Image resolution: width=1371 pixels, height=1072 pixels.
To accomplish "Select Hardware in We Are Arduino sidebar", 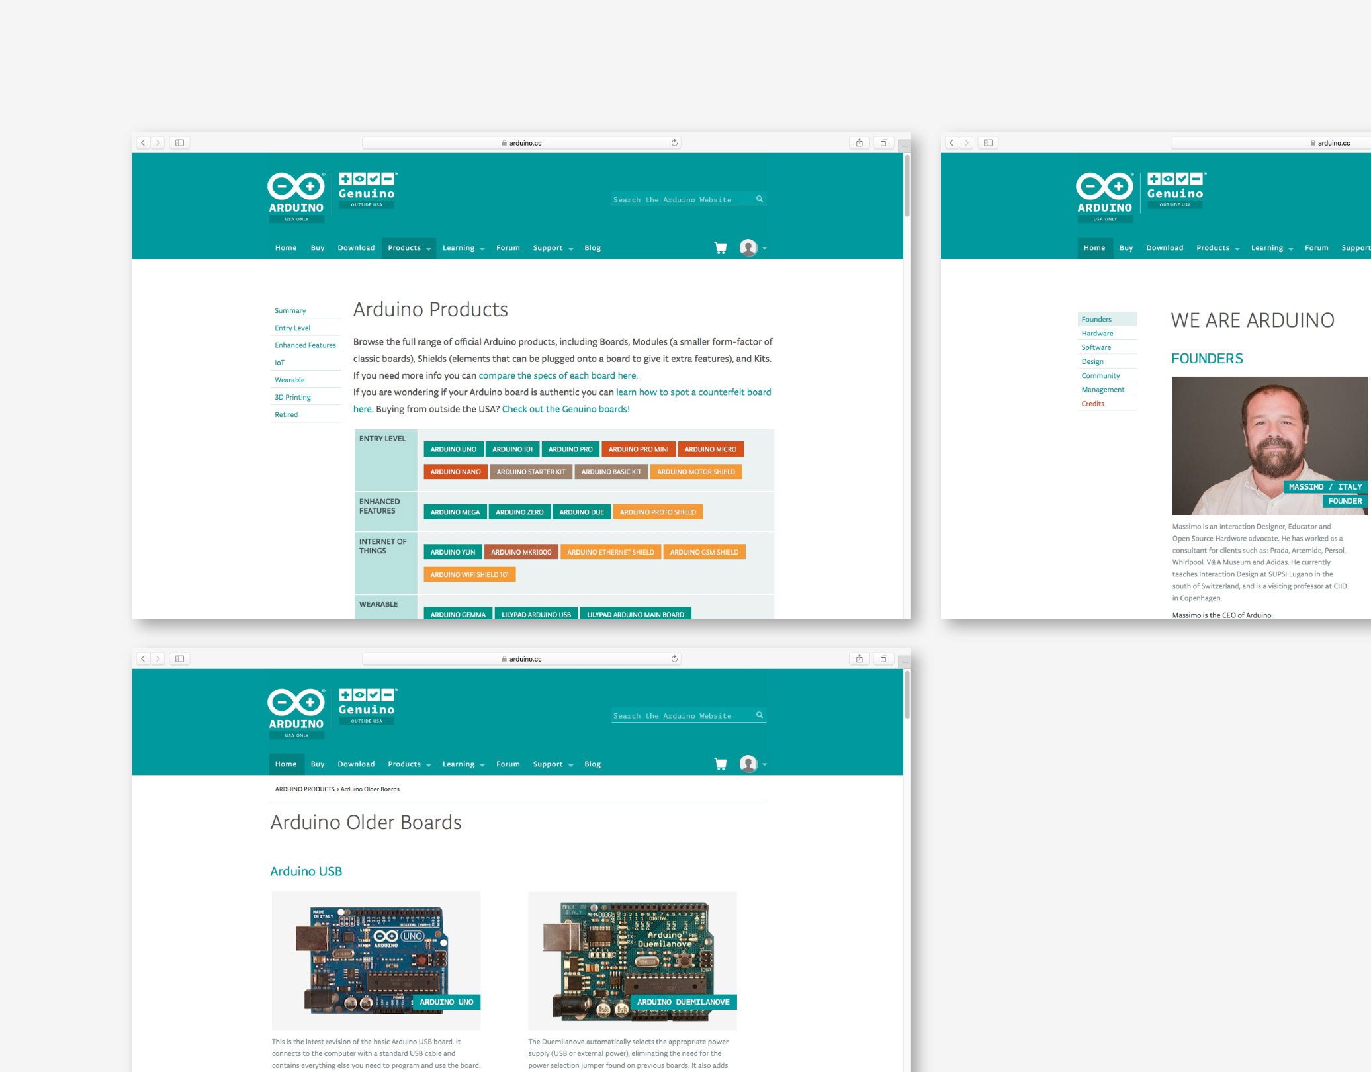I will coord(1097,334).
